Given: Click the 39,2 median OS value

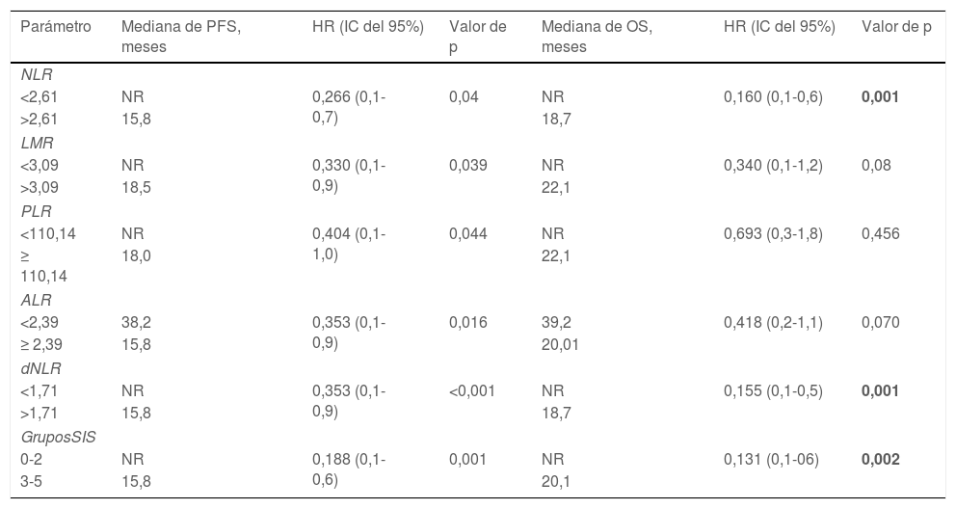Looking at the screenshot, I should point(554,323).
